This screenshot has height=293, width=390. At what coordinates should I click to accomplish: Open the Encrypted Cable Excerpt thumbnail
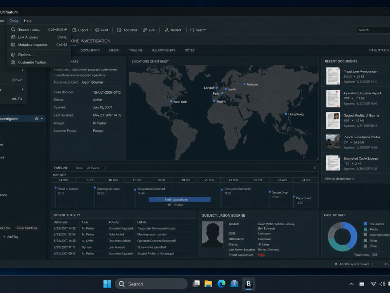333,163
